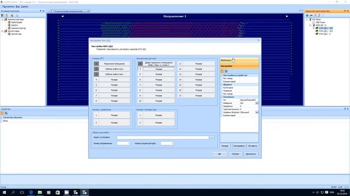
Task: Click the Задержка property value
Action: pyautogui.click(x=249, y=106)
